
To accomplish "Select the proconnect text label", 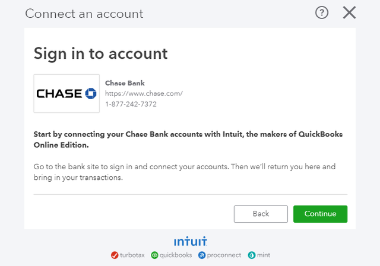I will pos(224,255).
